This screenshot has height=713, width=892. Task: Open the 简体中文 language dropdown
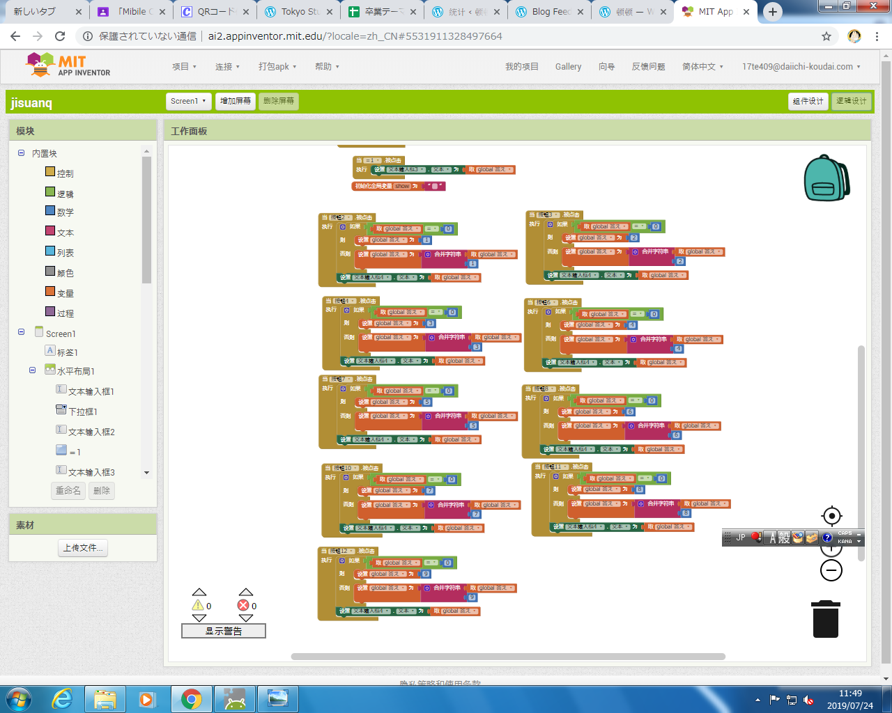click(702, 67)
